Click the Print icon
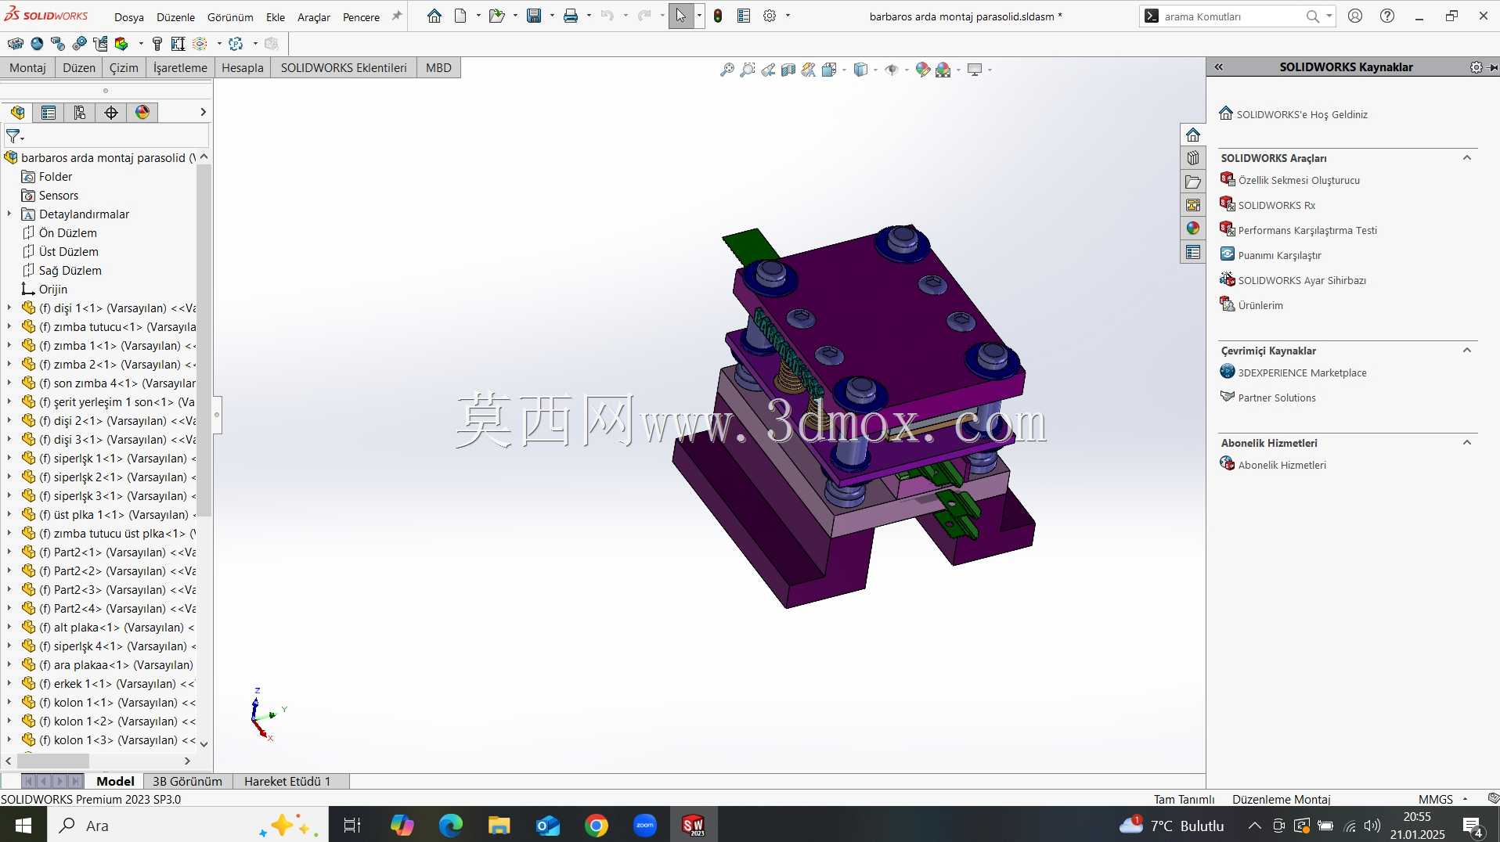This screenshot has height=842, width=1500. [x=571, y=16]
